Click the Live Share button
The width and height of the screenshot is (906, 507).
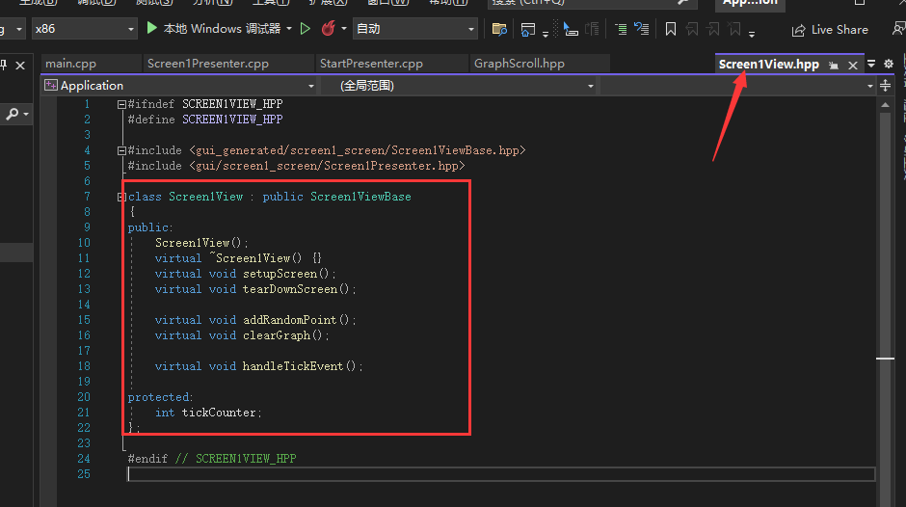pyautogui.click(x=830, y=30)
